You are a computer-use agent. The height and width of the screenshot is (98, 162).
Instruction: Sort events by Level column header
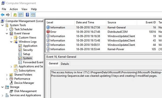[x=60, y=22]
